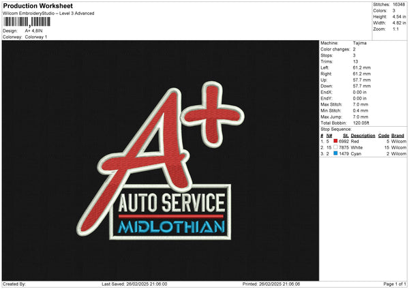Click the Width value 4.82 in
The image size is (409, 289).
click(x=399, y=23)
